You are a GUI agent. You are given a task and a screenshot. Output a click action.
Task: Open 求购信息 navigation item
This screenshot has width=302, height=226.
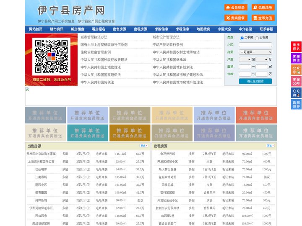tap(161, 29)
